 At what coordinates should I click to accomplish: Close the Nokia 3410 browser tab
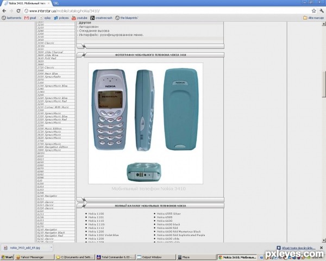point(49,3)
